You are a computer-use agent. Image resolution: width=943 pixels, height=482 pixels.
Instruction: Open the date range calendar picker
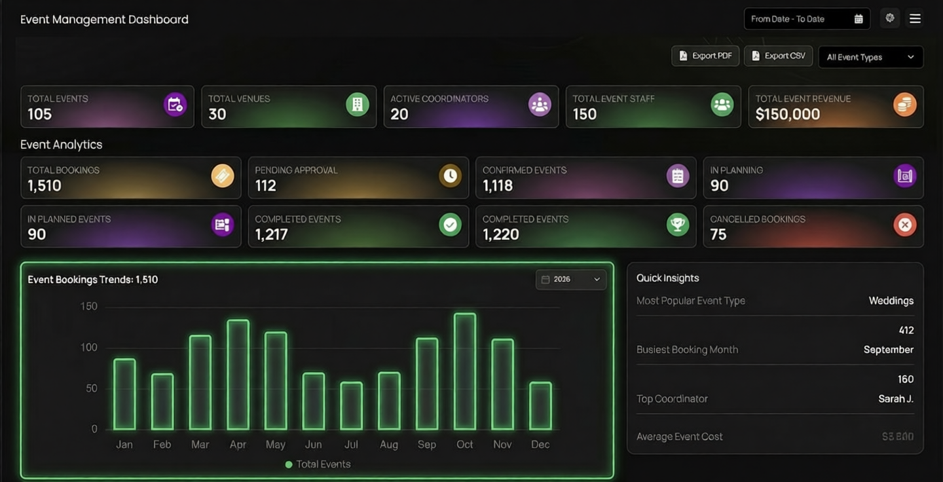coord(859,19)
